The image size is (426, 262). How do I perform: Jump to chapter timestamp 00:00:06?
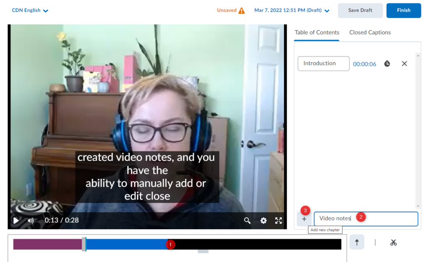[x=364, y=64]
